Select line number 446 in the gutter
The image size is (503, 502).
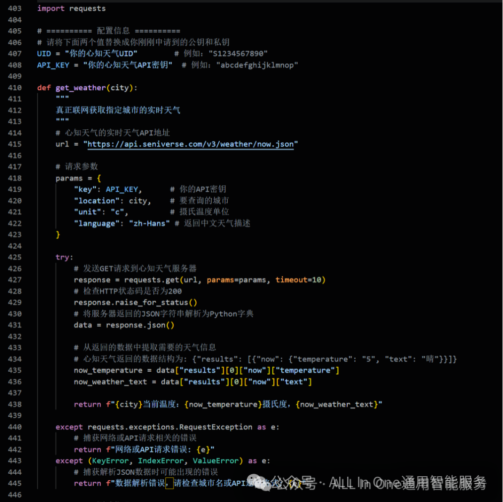15,495
